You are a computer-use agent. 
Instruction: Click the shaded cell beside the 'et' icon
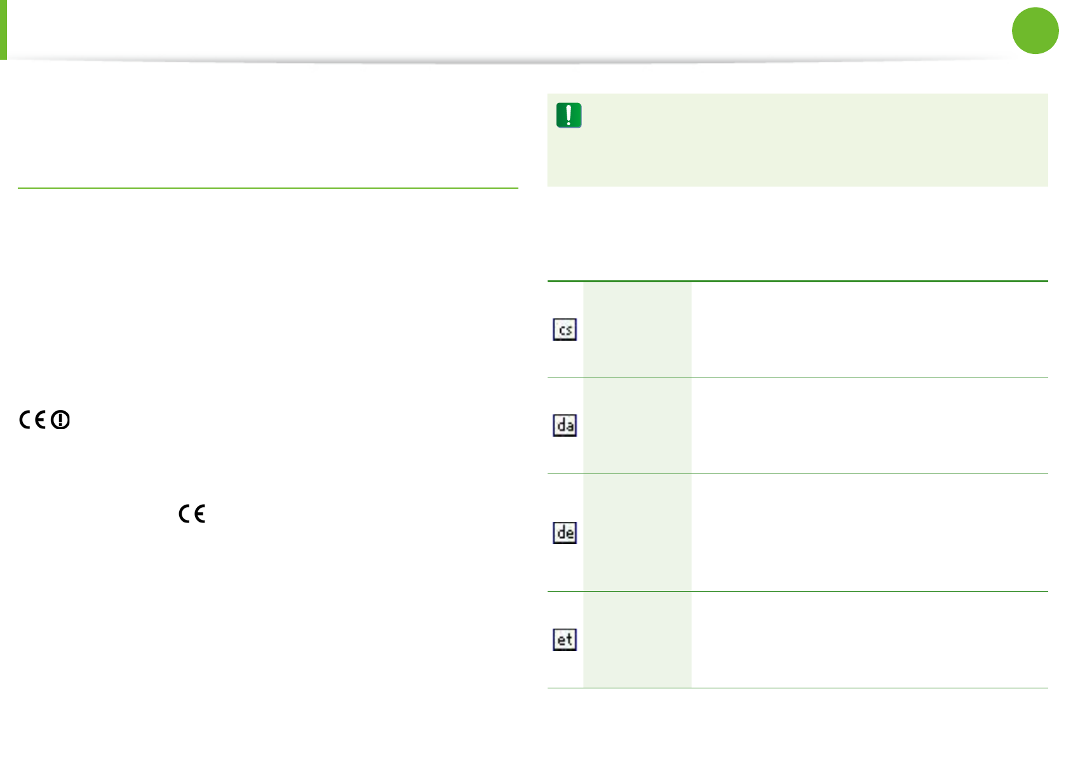[637, 640]
